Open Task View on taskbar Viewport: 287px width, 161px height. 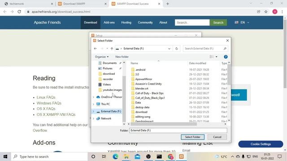point(104,157)
